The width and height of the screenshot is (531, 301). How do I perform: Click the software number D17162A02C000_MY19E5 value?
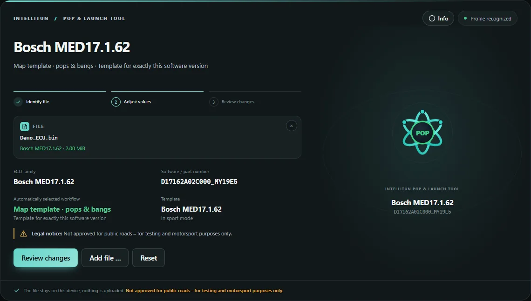199,181
